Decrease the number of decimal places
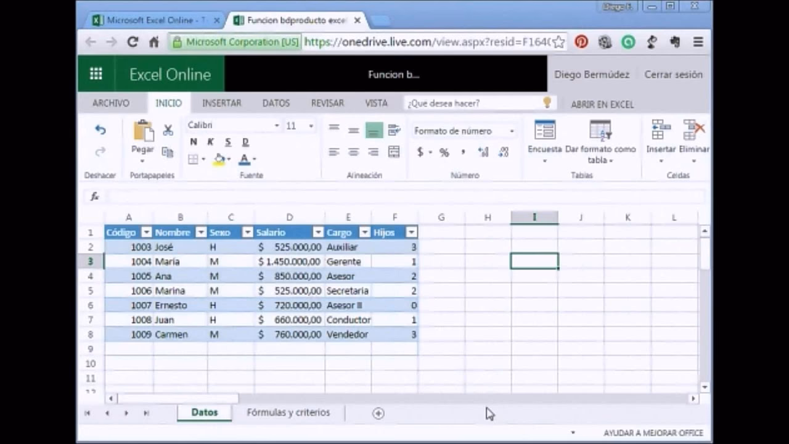 504,152
